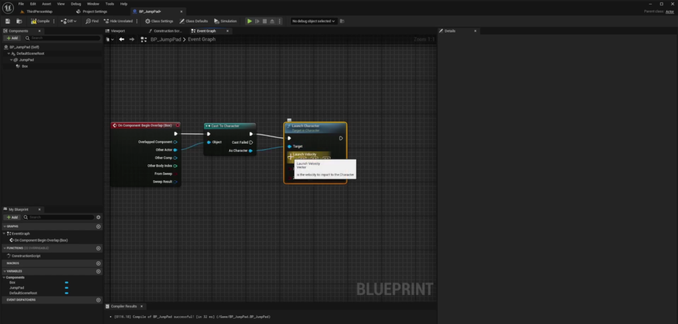Click the Unreal Engine logo icon

tap(8, 8)
